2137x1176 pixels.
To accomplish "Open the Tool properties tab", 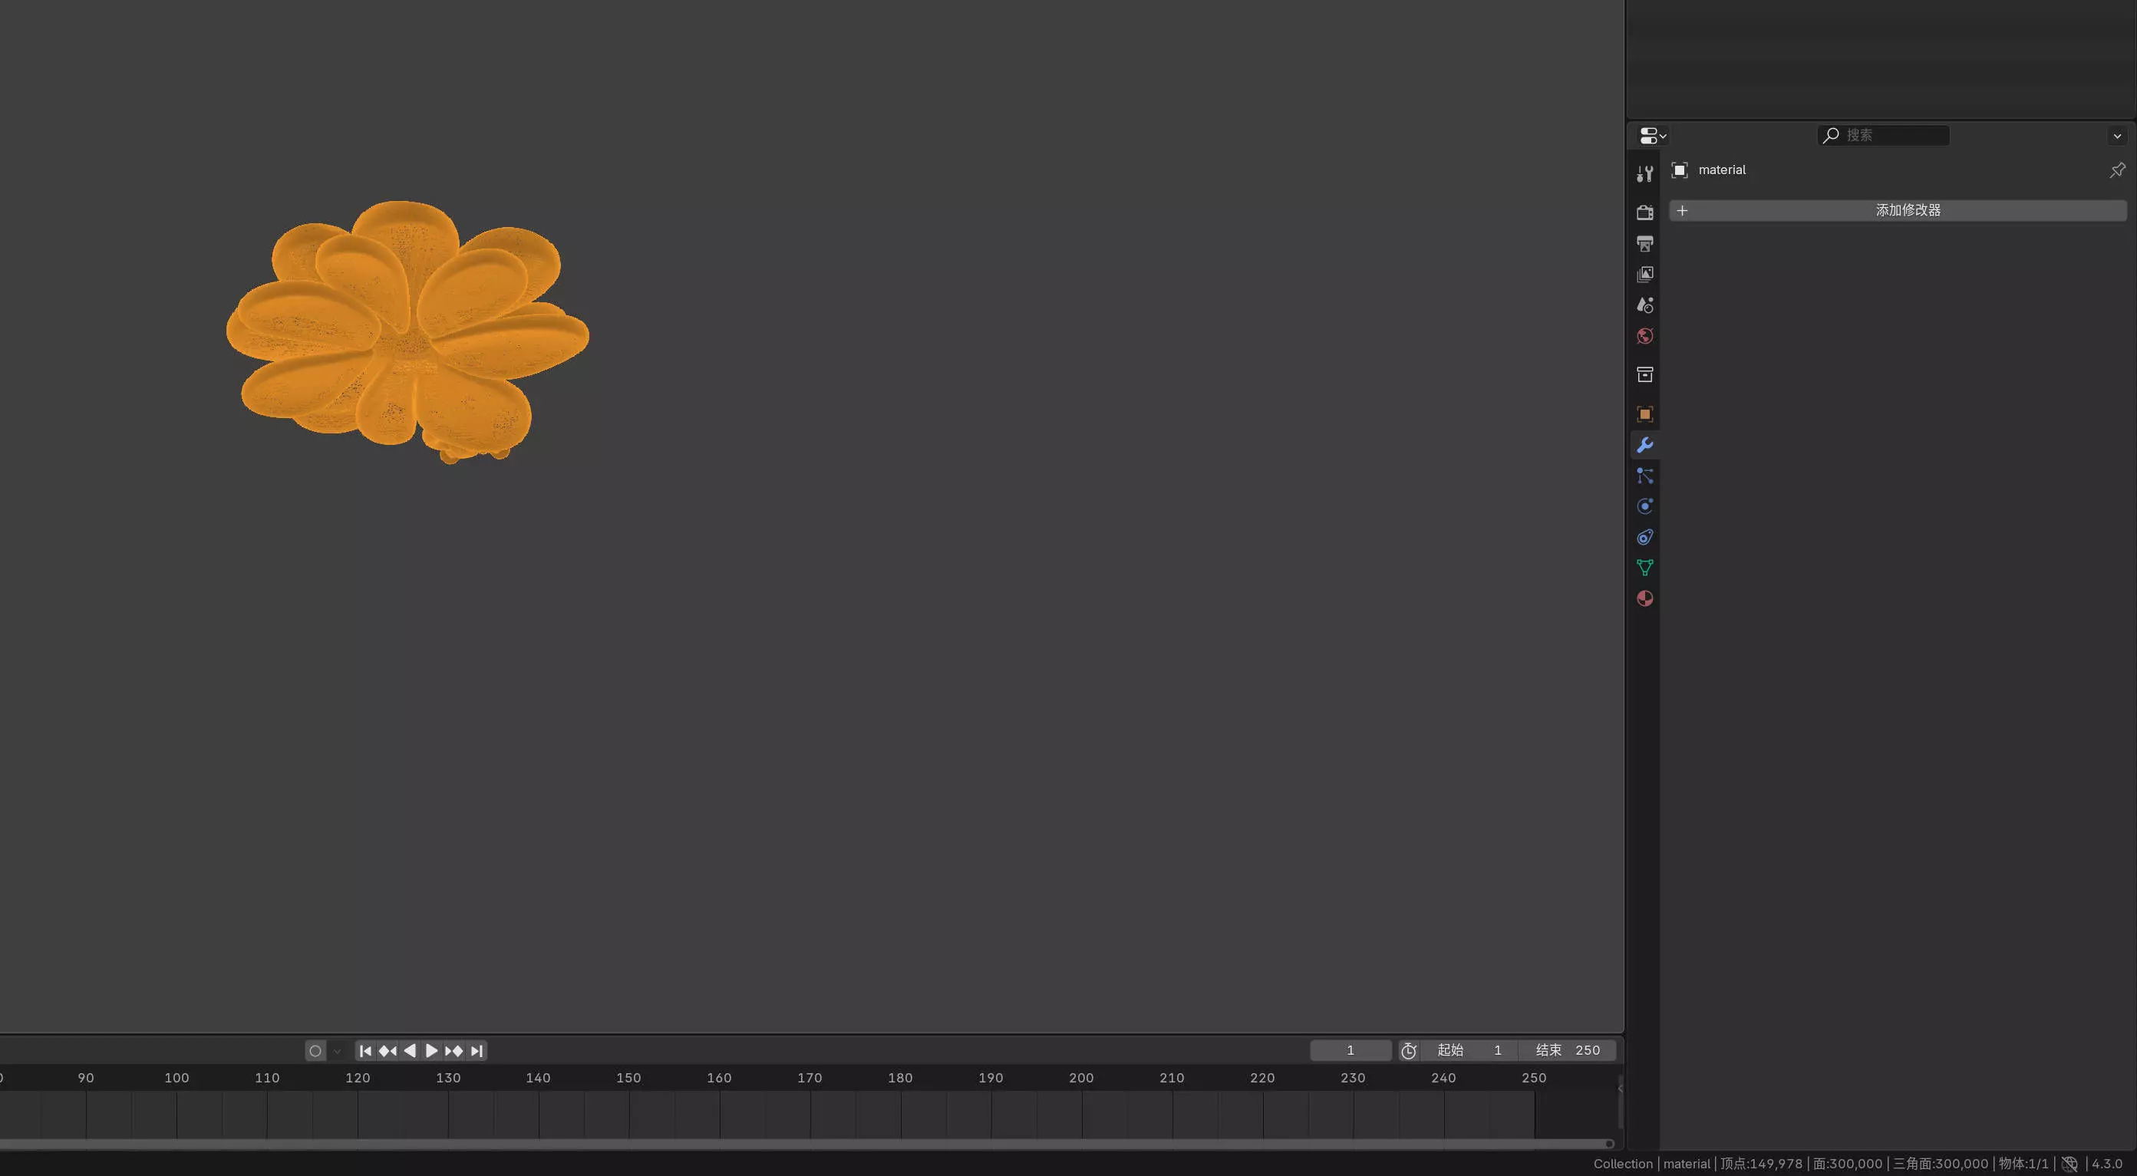I will coord(1644,173).
